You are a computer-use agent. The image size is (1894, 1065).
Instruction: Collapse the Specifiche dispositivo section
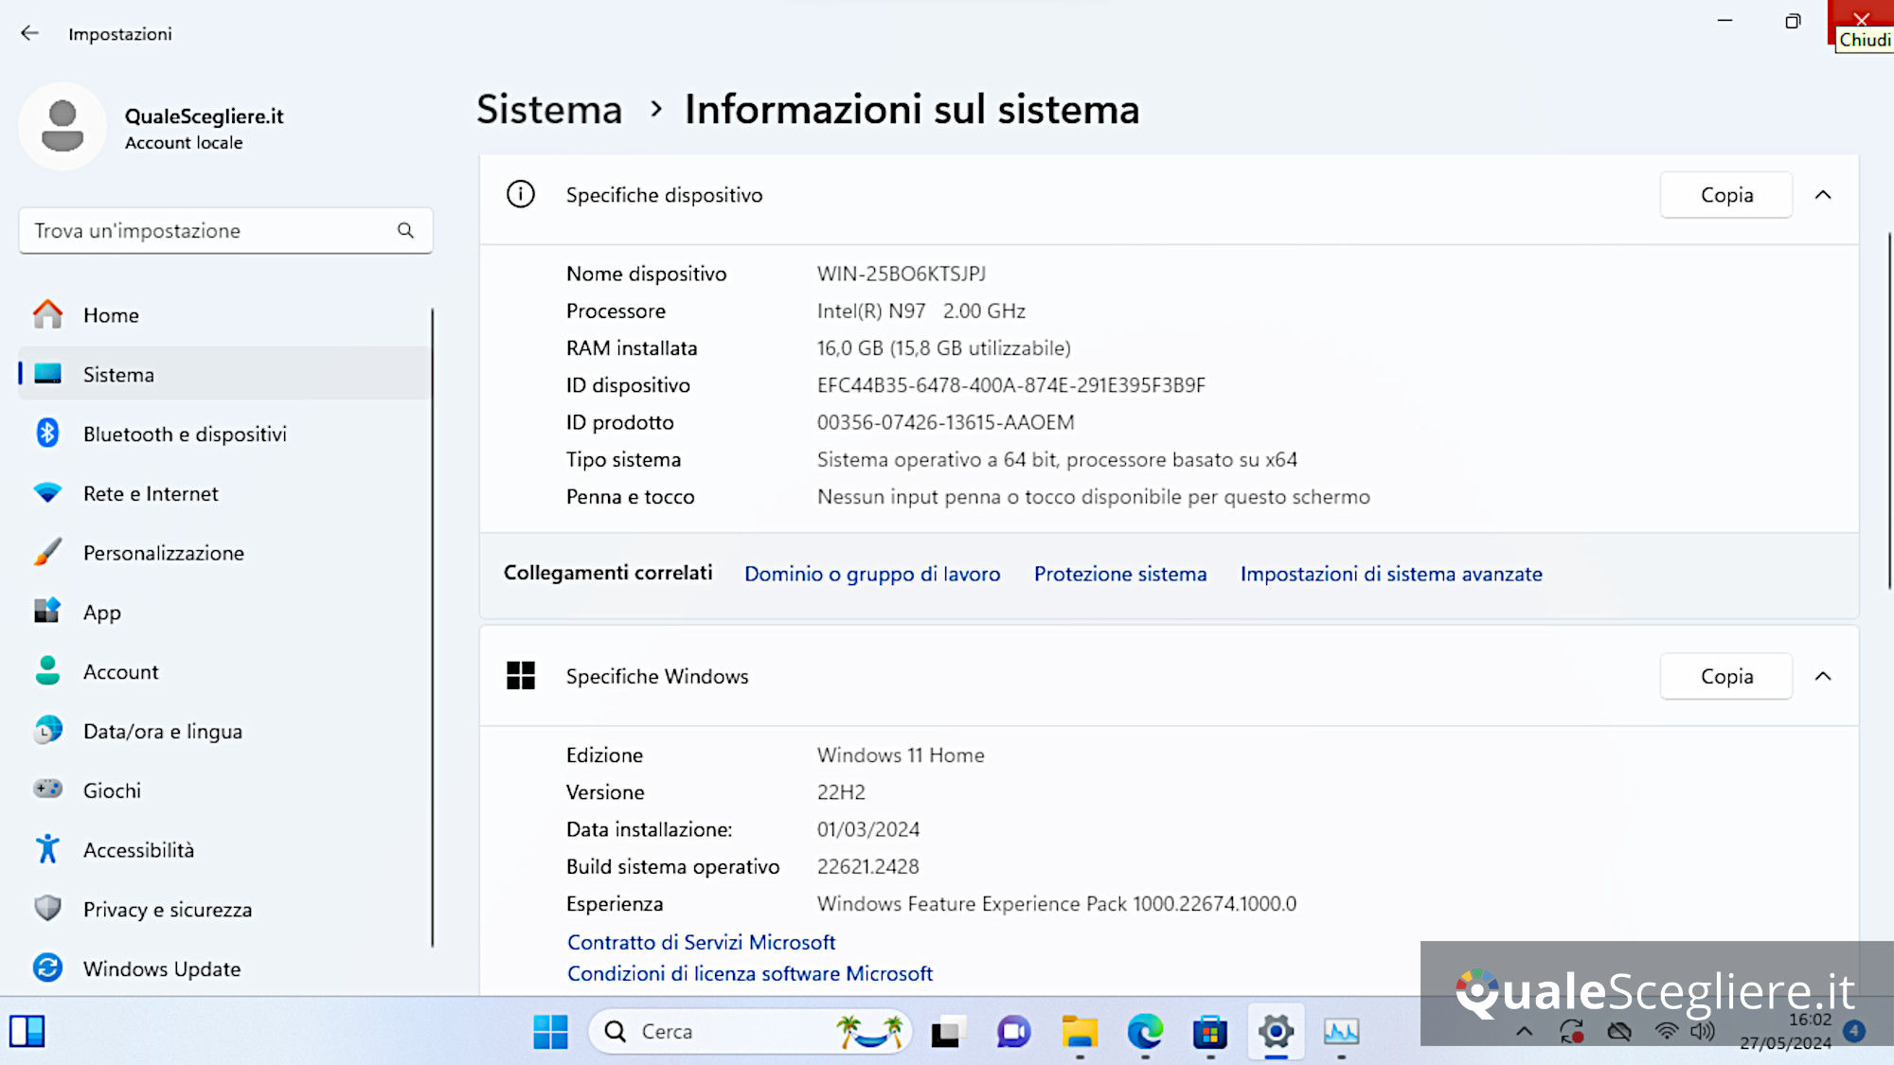[1823, 195]
